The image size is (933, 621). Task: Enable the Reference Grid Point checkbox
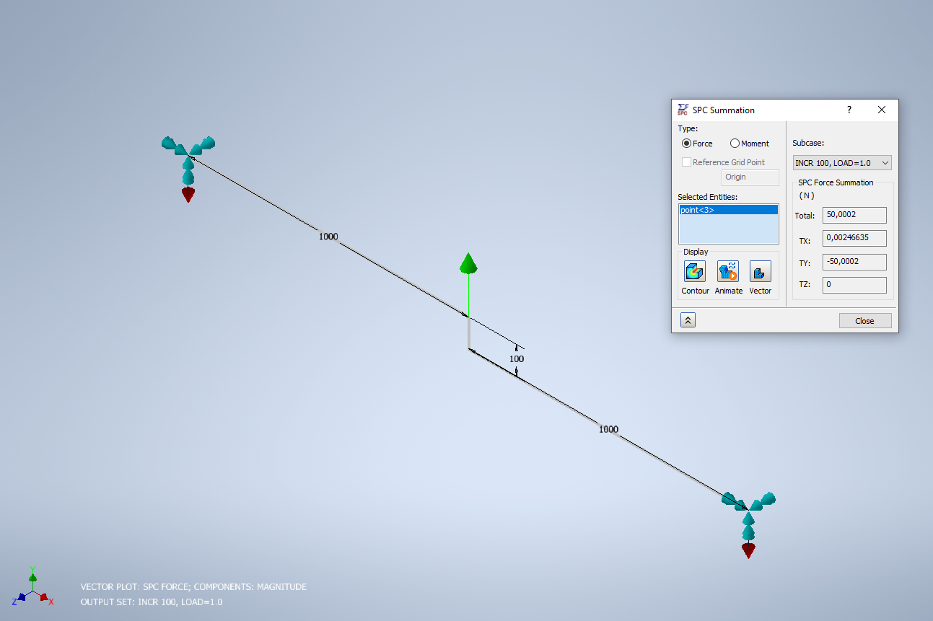click(x=686, y=162)
